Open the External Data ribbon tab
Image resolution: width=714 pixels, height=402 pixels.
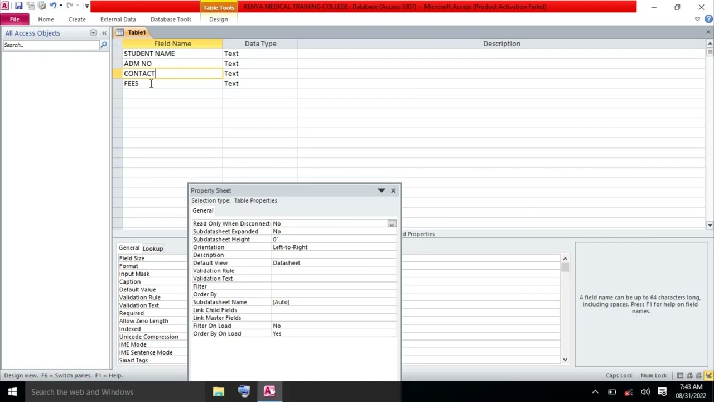(x=118, y=19)
